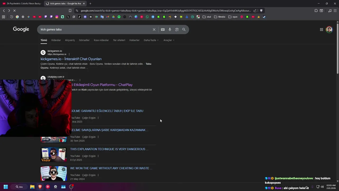The width and height of the screenshot is (339, 191).
Task: Open 'GÜLME GARANTİLİ EĞLENCELİ TABU' video link
Action: coord(107,111)
